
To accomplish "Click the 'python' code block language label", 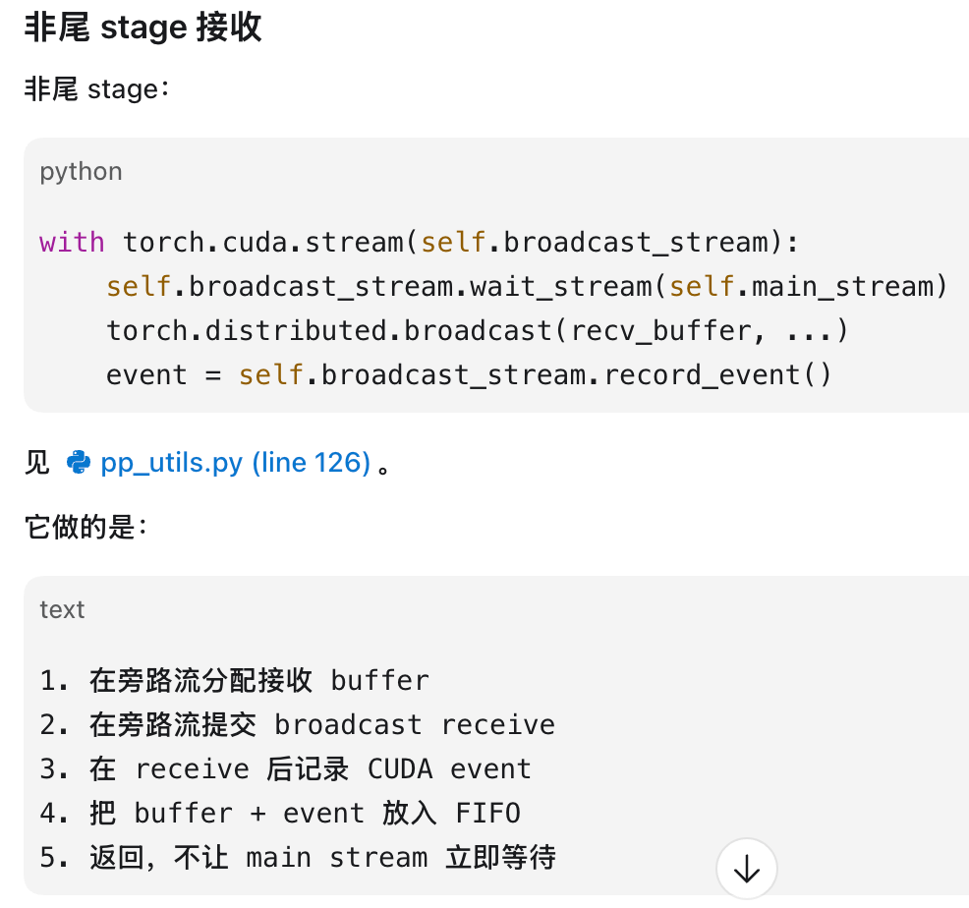I will click(81, 172).
